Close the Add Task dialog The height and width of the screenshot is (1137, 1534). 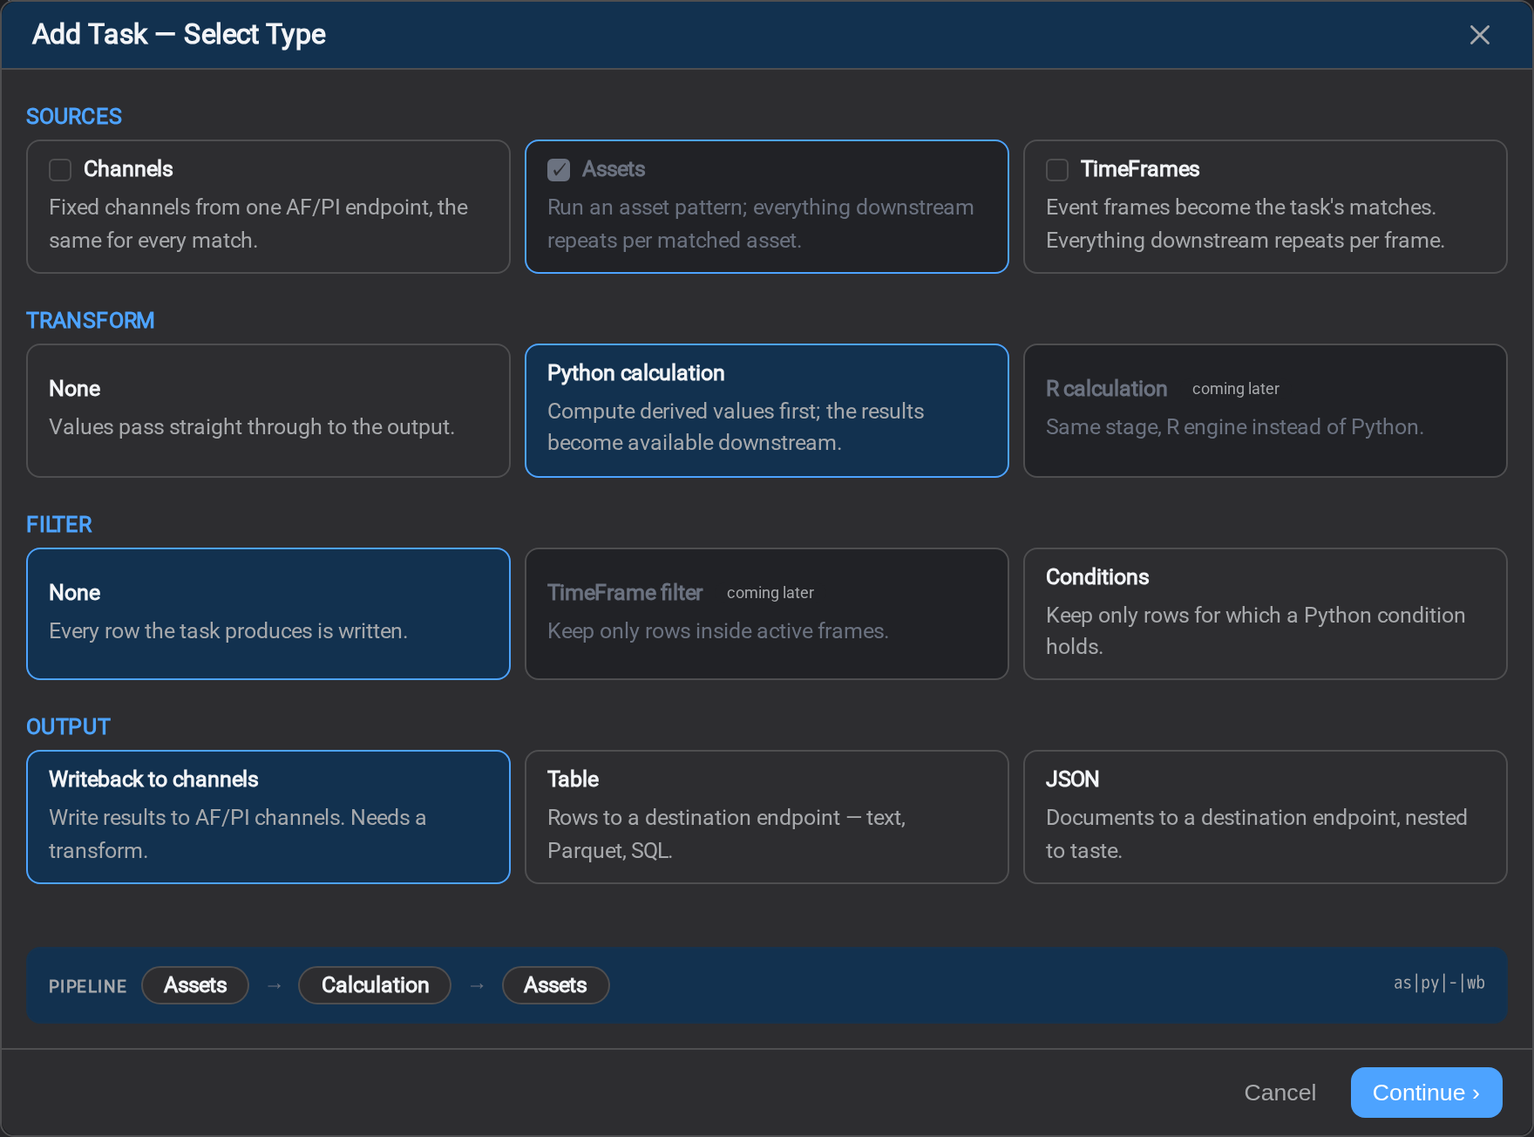[x=1479, y=35]
